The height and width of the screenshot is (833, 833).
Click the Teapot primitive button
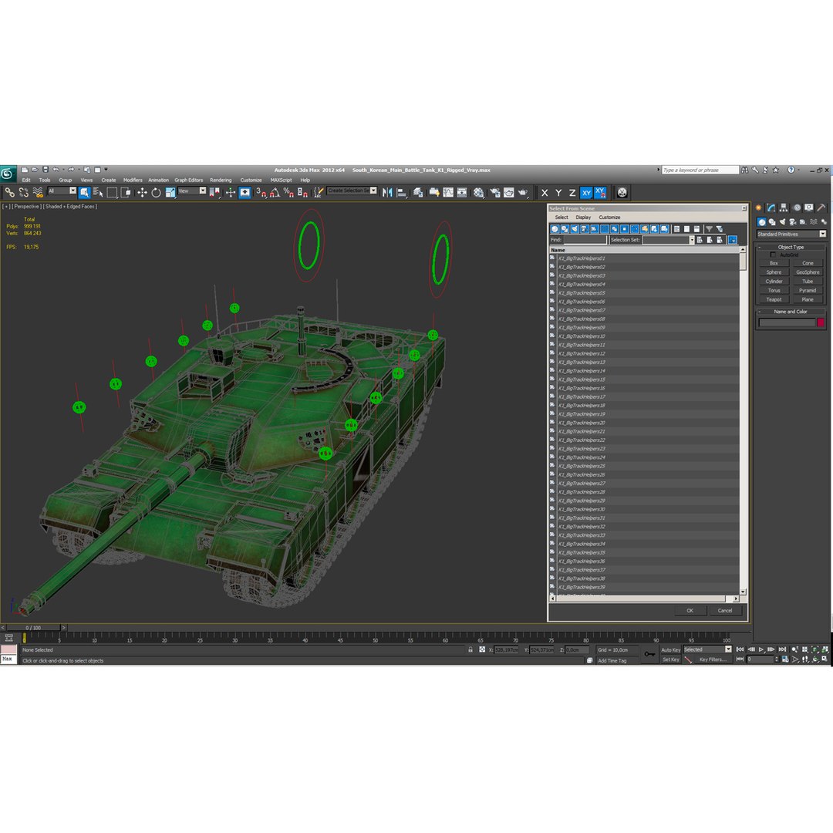774,299
